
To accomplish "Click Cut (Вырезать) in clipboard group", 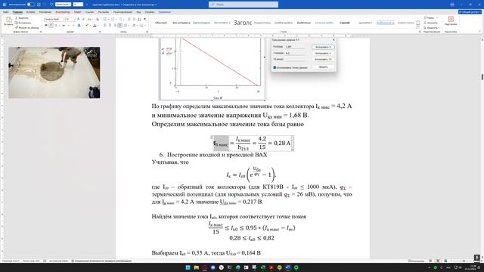I will click(22, 18).
